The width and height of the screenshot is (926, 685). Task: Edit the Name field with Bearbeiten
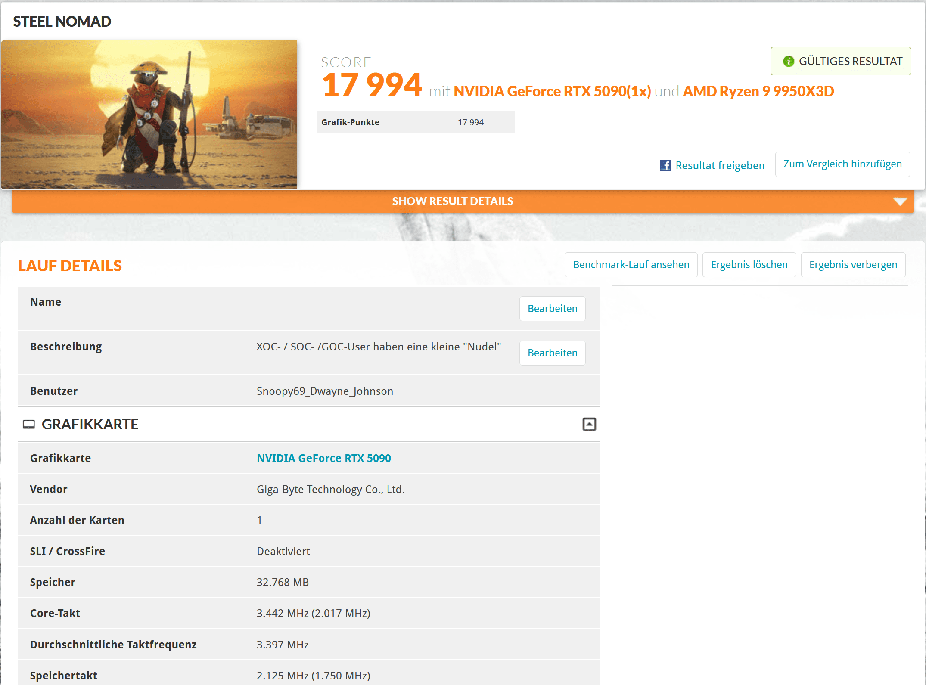coord(552,309)
